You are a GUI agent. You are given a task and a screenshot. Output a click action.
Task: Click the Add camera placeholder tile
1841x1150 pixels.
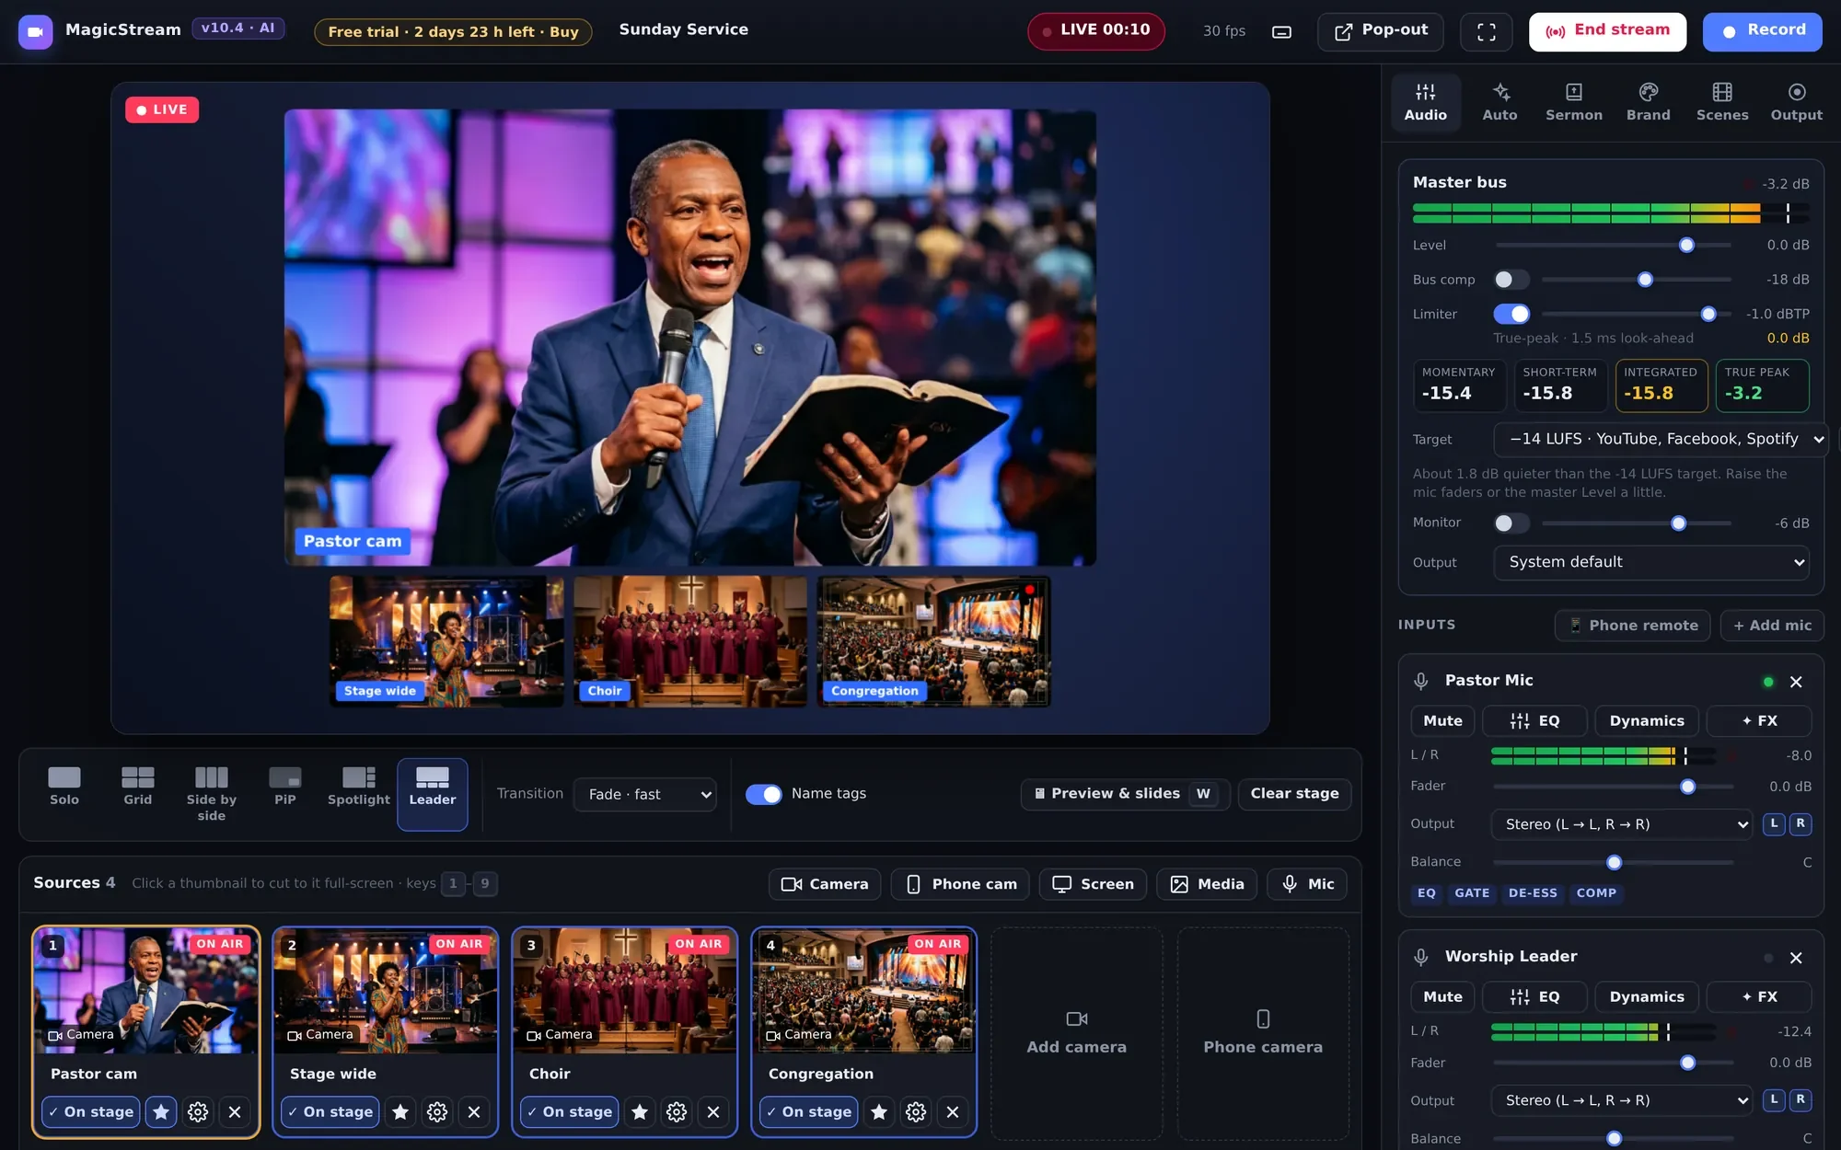click(1076, 1032)
